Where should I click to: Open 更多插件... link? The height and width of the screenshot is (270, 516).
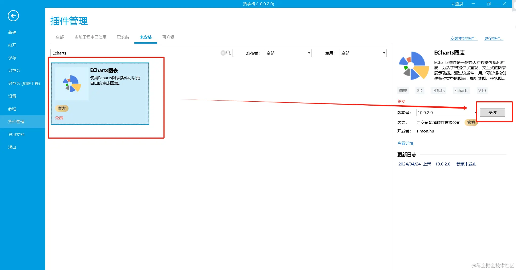(x=494, y=39)
